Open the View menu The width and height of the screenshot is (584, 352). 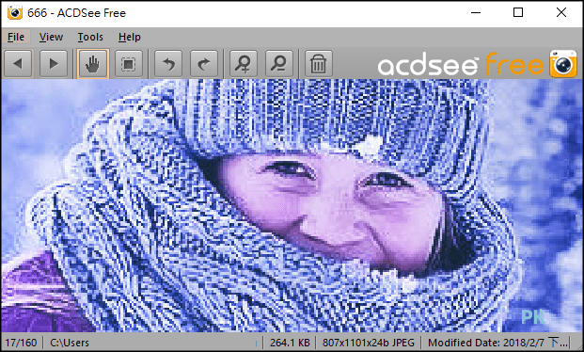51,37
